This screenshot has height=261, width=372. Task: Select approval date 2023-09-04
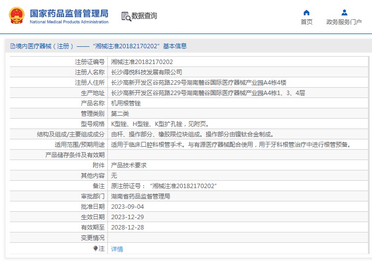pyautogui.click(x=128, y=207)
